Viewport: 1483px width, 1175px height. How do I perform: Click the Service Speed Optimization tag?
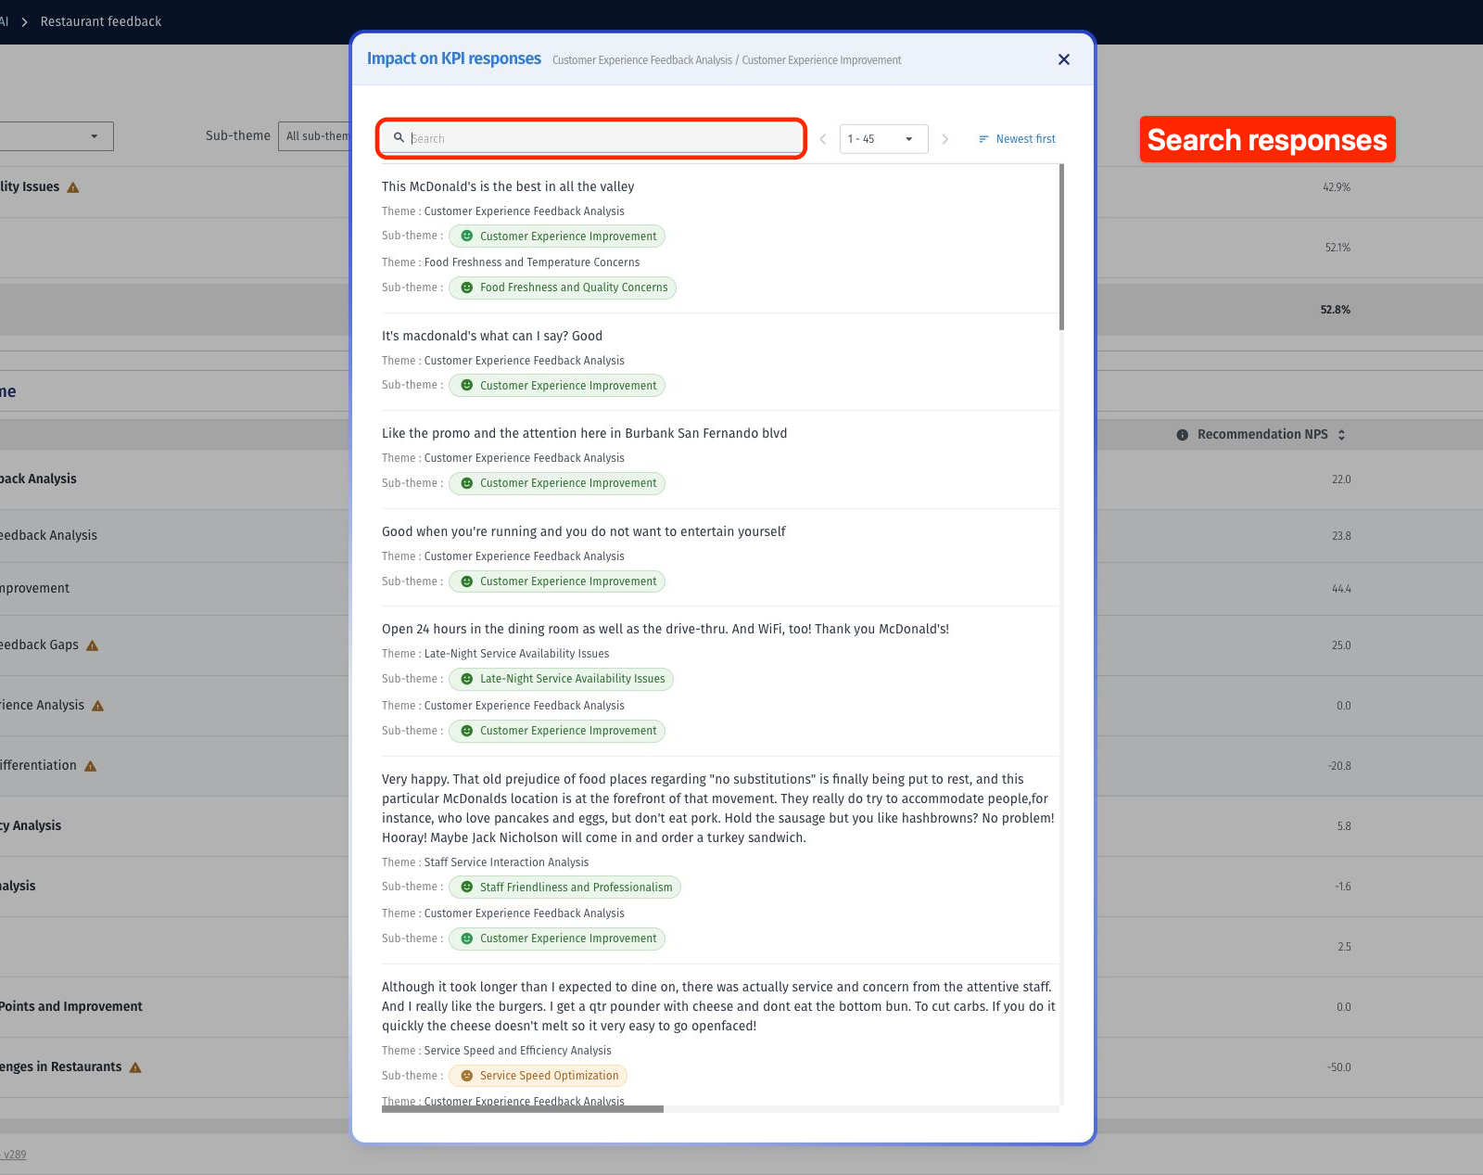click(539, 1076)
